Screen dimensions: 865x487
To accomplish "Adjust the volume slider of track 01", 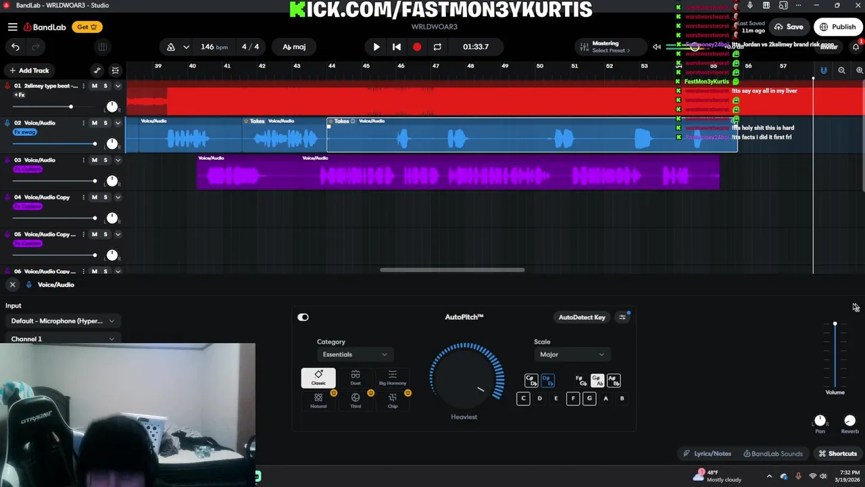I will (x=70, y=107).
